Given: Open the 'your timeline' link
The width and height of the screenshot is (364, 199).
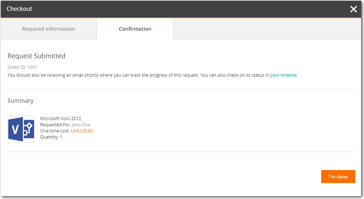Looking at the screenshot, I should point(283,75).
